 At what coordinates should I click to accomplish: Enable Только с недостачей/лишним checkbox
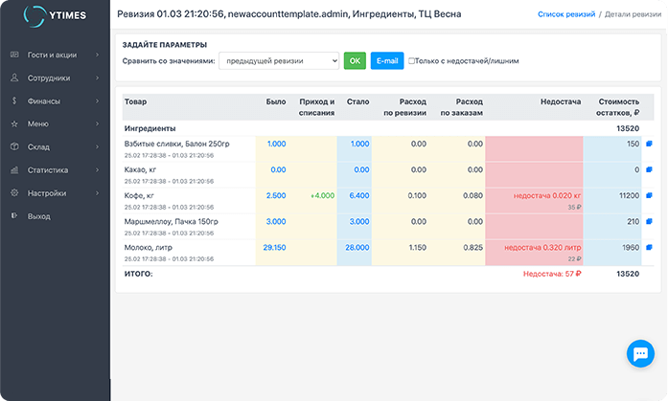point(412,61)
